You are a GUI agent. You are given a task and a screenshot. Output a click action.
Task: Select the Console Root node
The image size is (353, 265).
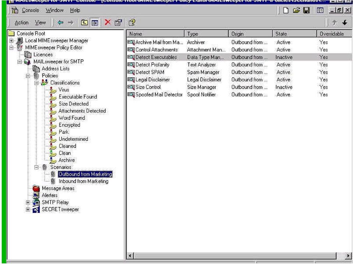click(x=31, y=33)
